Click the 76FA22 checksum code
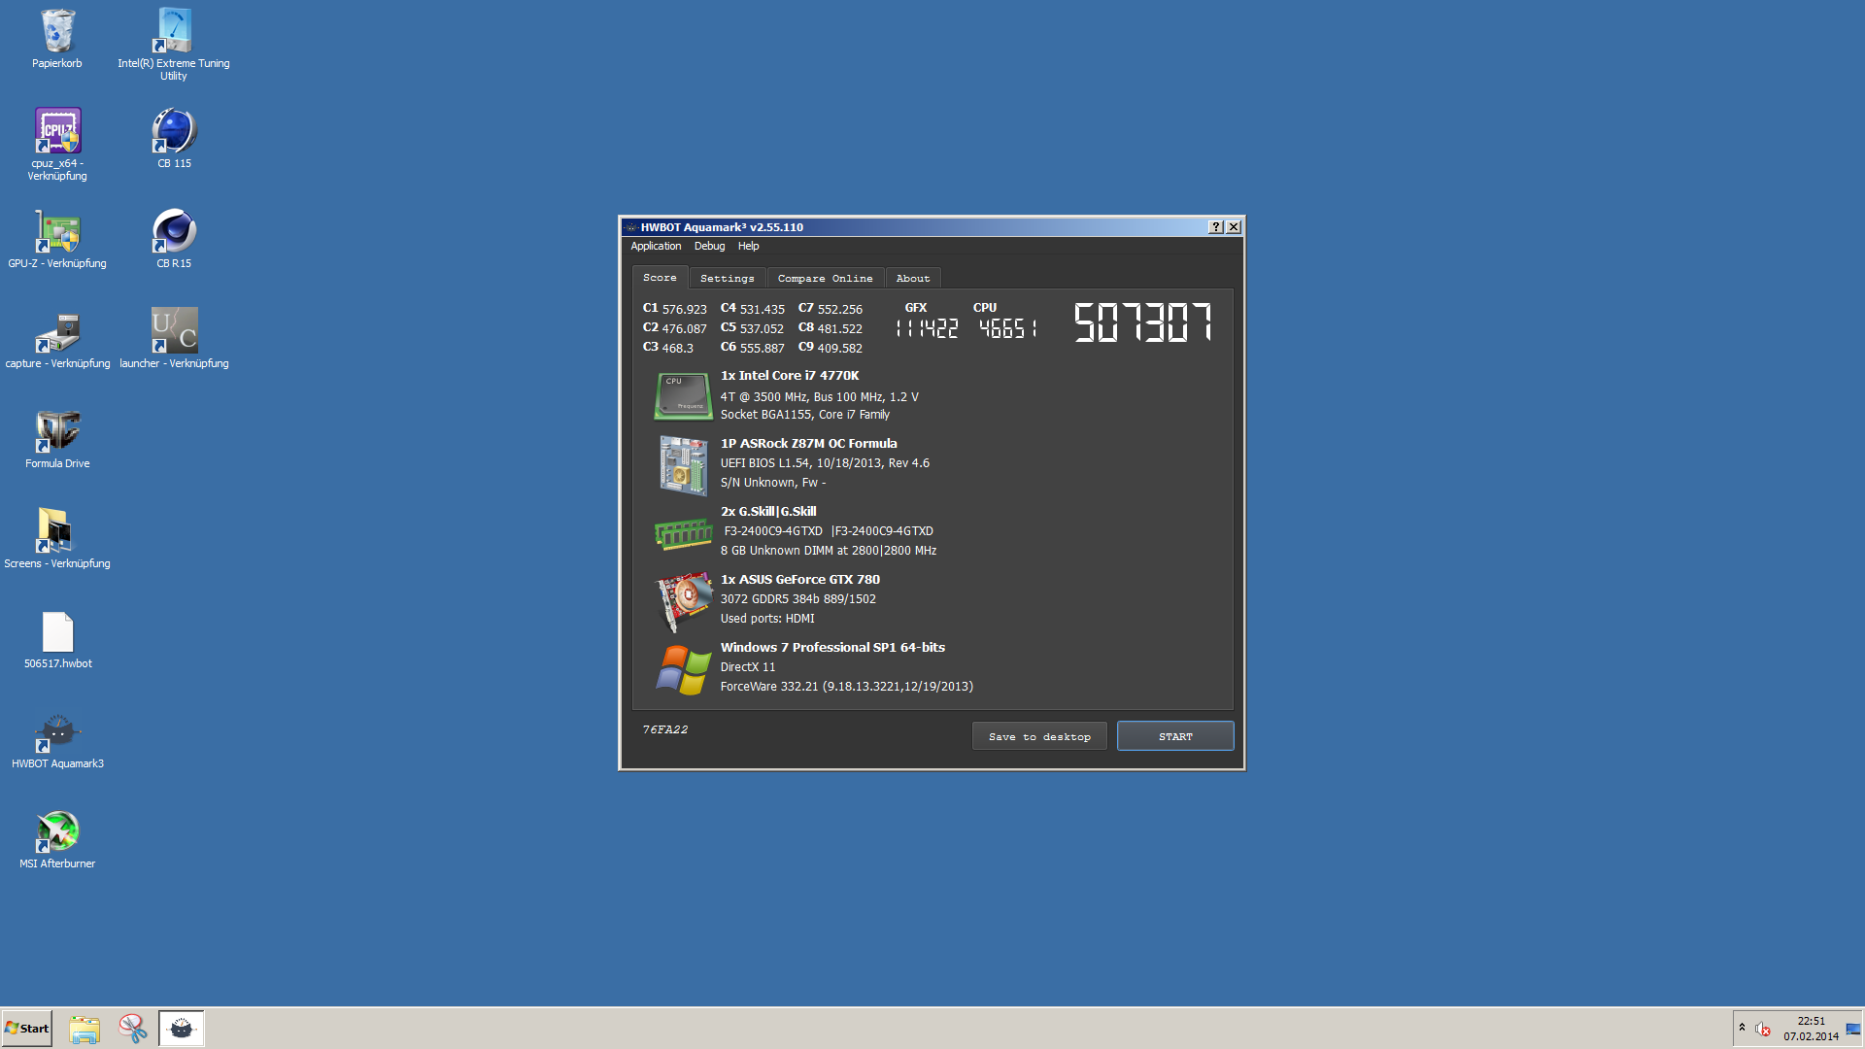This screenshot has height=1049, width=1865. point(665,729)
